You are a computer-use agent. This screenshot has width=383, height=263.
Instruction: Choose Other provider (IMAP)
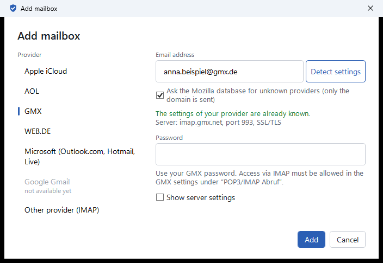pos(62,210)
